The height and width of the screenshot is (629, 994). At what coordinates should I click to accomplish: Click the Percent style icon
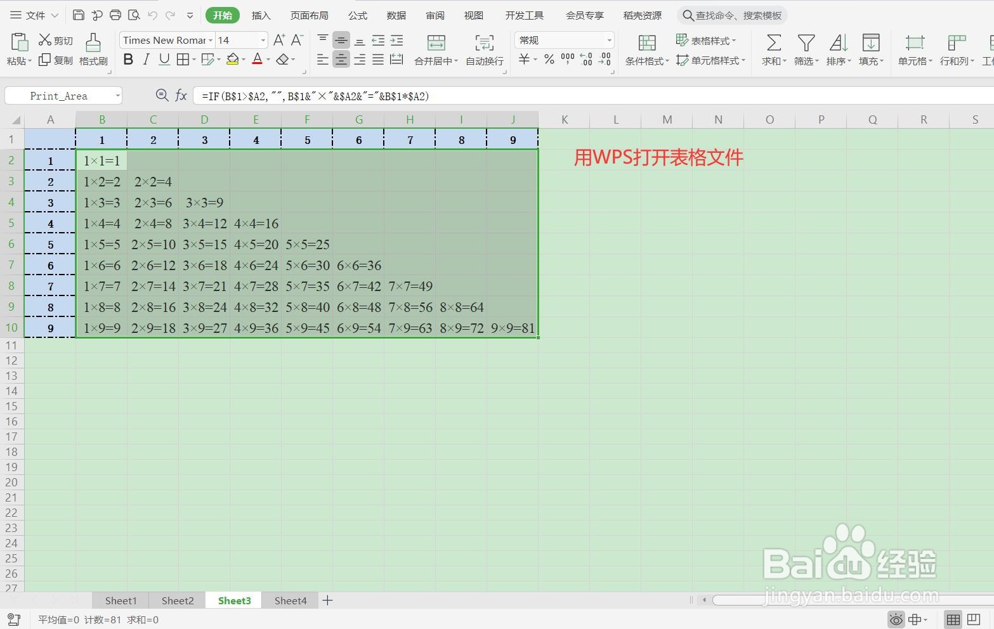tap(549, 60)
